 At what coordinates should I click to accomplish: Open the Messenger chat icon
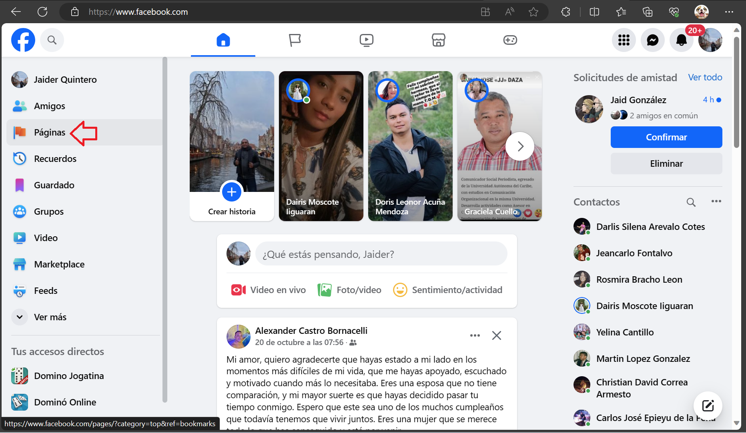(x=652, y=40)
